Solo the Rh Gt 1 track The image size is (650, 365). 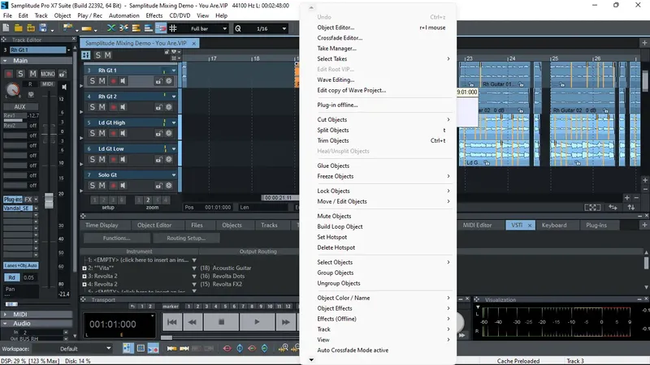click(x=92, y=81)
